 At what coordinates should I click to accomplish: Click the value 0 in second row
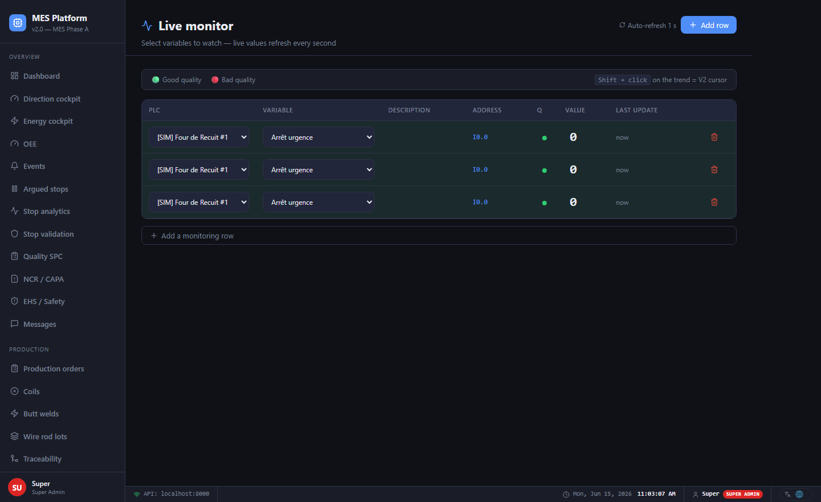click(573, 169)
